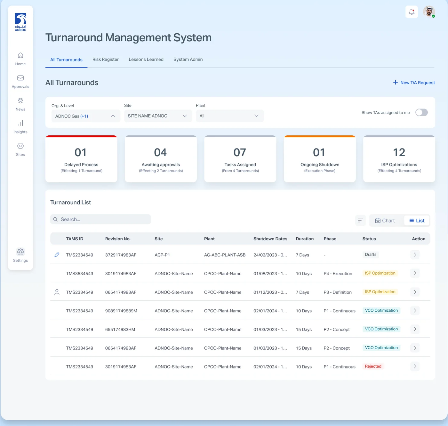Click the edit pencil for TMS2334549 draft row
The height and width of the screenshot is (426, 448).
(57, 255)
